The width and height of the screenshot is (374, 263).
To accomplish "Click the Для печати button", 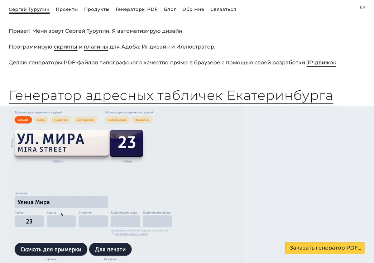I will point(110,249).
